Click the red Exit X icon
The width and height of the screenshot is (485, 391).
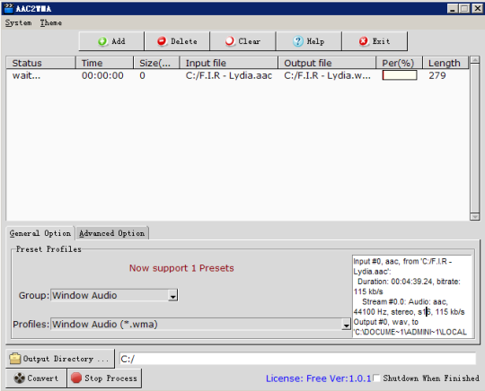tap(364, 41)
